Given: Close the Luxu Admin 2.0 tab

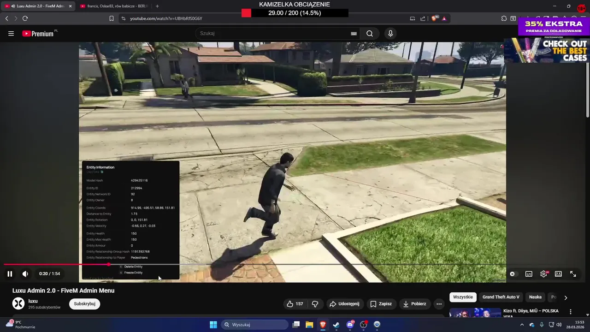Looking at the screenshot, I should 70,6.
